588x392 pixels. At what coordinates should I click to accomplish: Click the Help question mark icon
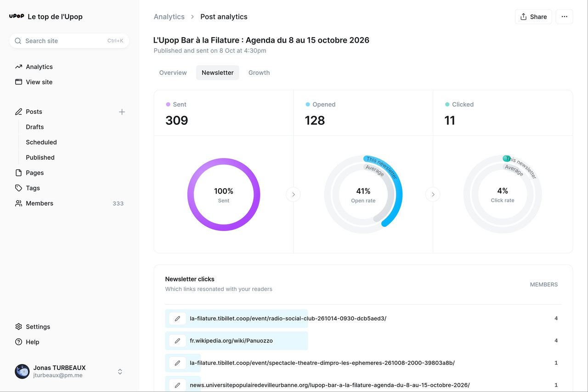pos(18,342)
